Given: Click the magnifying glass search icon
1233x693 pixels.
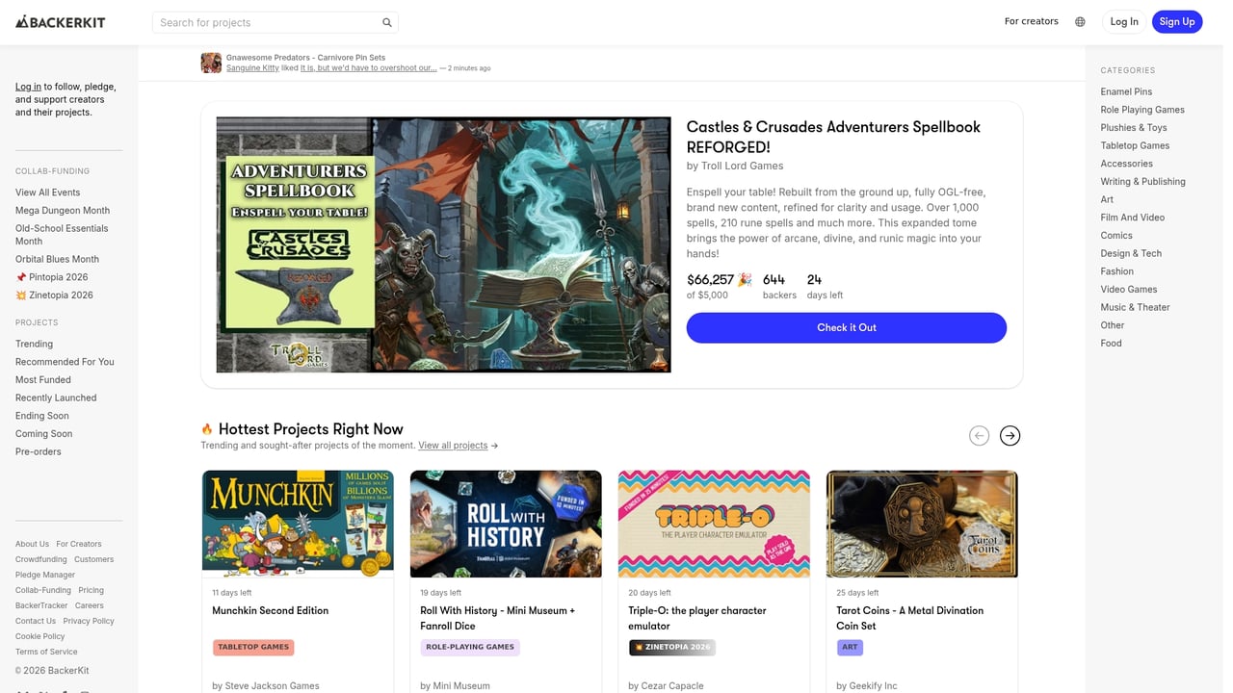Looking at the screenshot, I should (387, 21).
